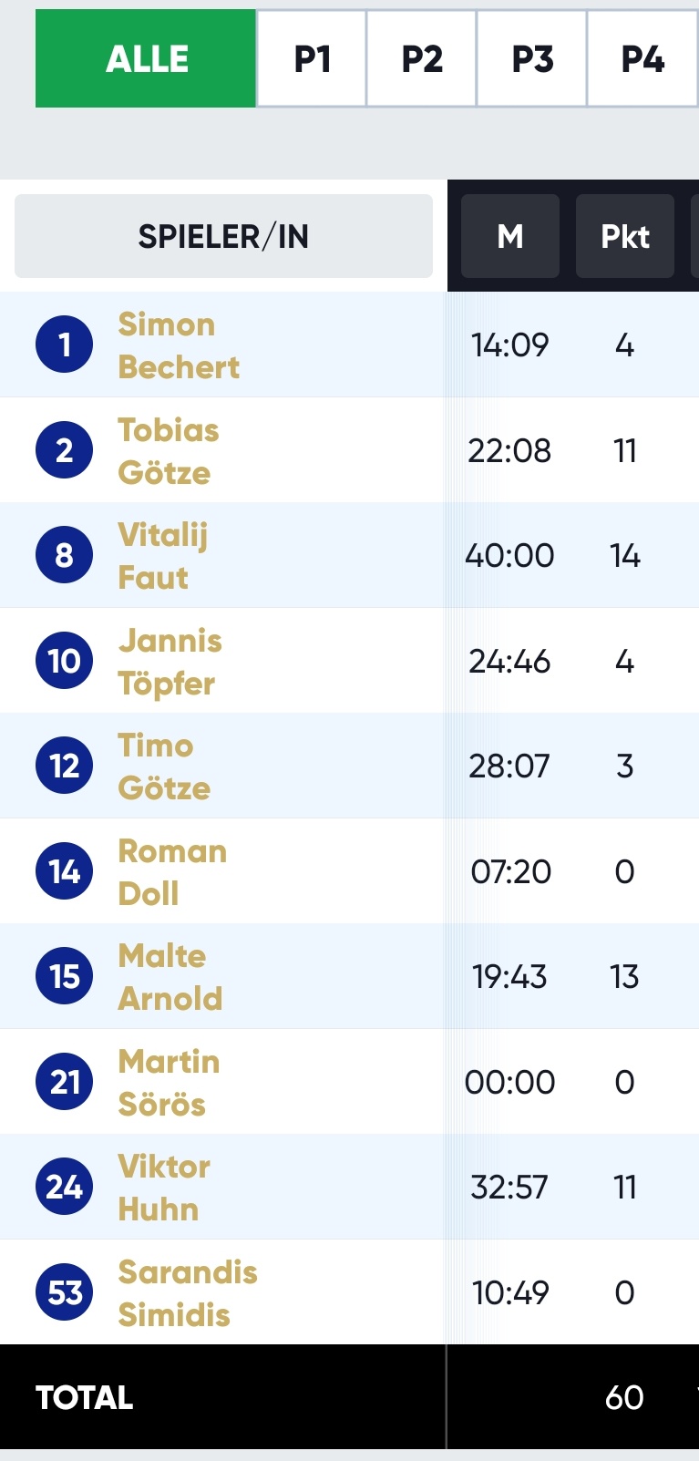Viewport: 699px width, 1461px height.
Task: Switch to the P1 period tab
Action: point(312,59)
